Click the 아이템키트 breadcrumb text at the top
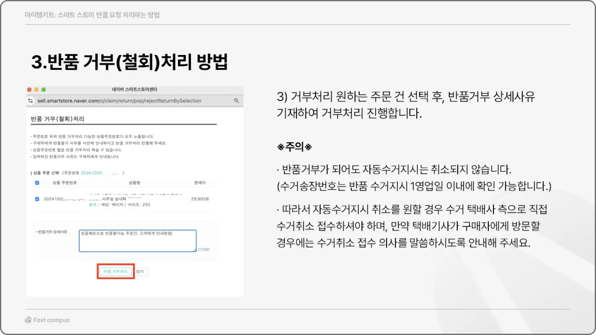Viewport: 596px width, 335px height. 92,15
